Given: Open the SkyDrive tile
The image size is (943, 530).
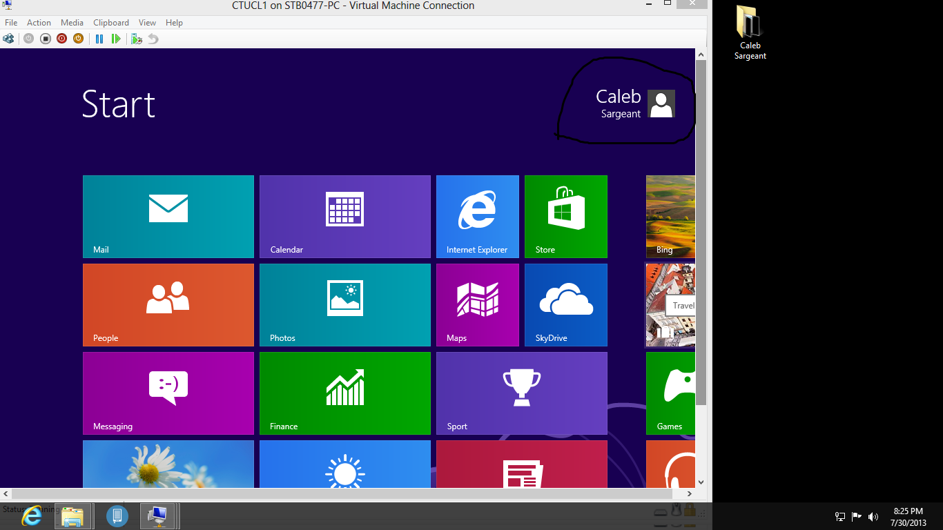Looking at the screenshot, I should 566,305.
